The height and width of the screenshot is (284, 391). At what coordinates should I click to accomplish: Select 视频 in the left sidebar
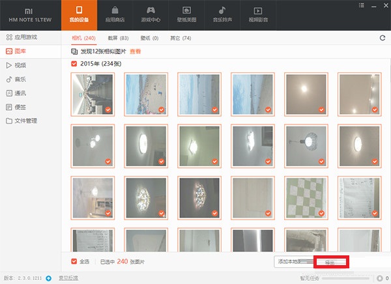coord(20,65)
